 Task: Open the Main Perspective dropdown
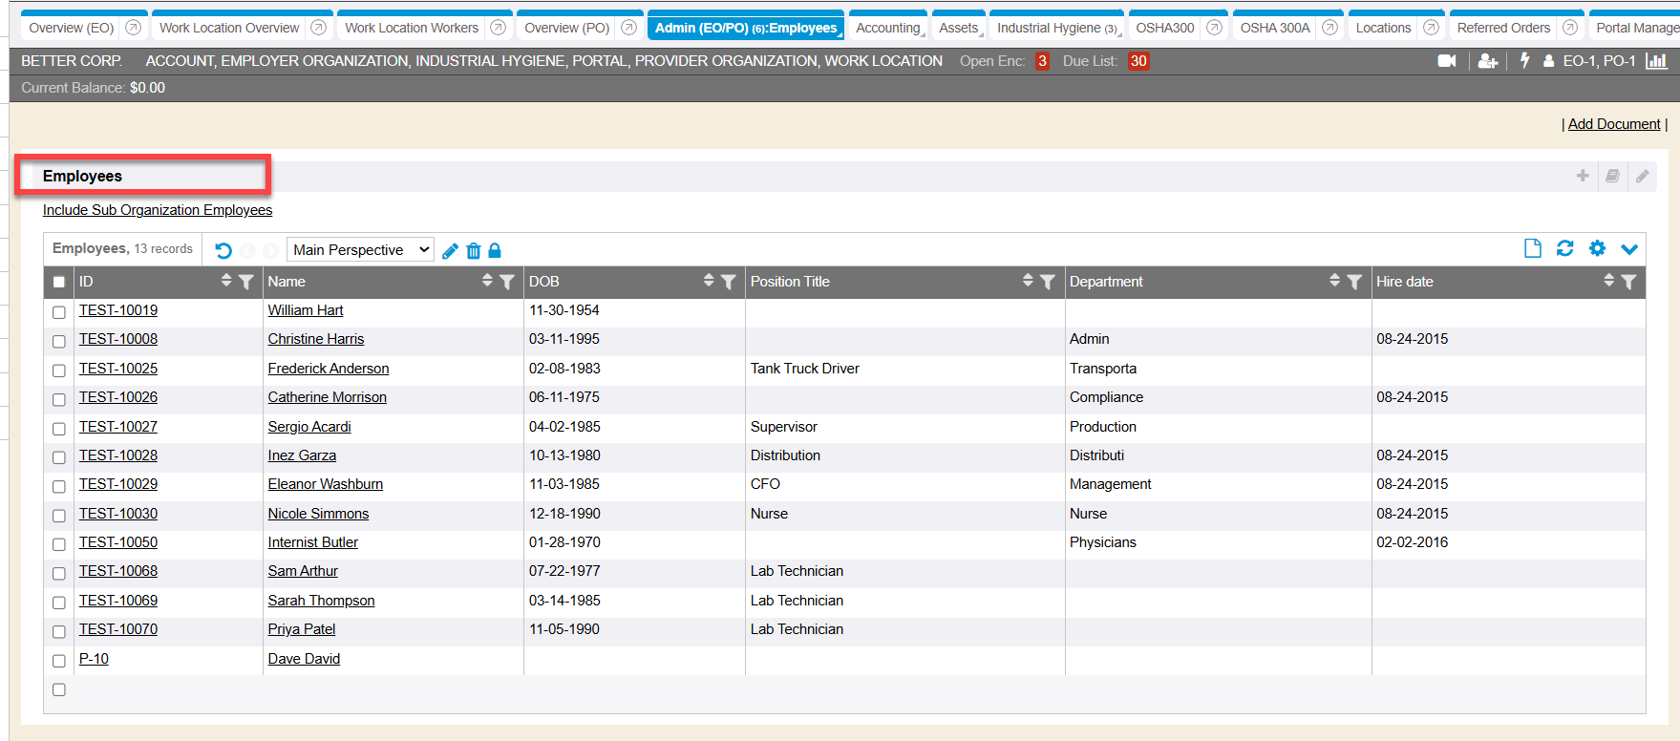click(x=360, y=250)
